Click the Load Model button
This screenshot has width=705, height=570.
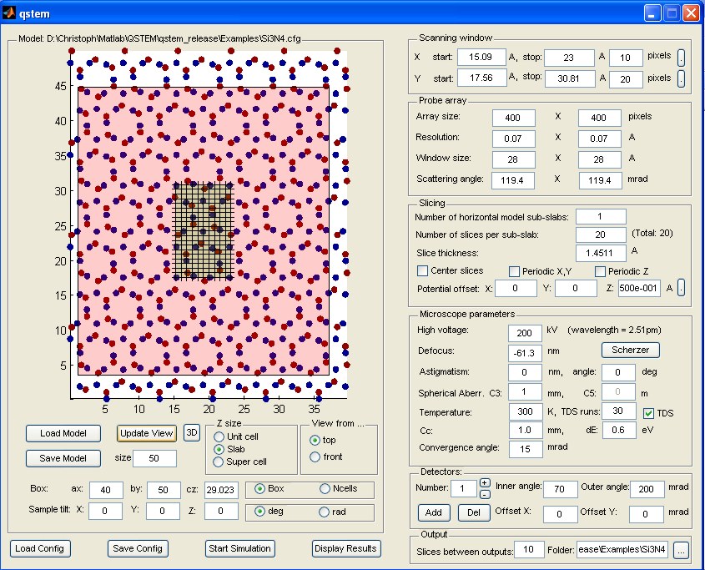pyautogui.click(x=63, y=433)
